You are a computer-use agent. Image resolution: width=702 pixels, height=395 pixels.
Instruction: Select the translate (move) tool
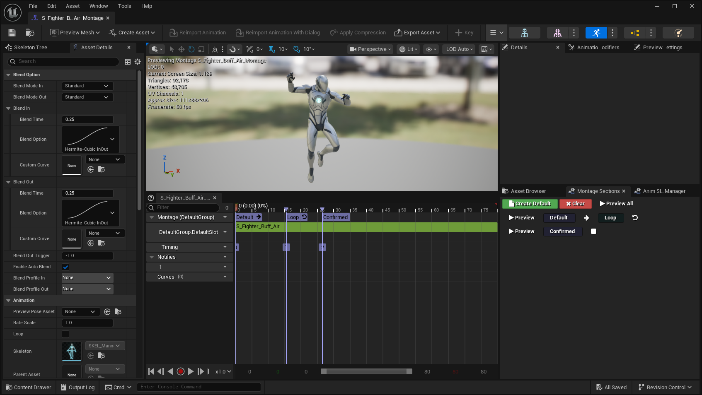point(182,49)
